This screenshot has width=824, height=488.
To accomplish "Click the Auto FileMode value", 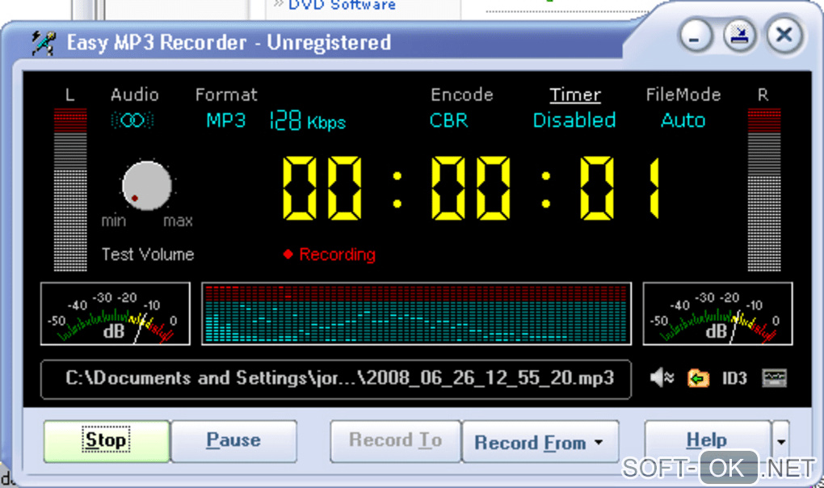I will (x=683, y=120).
